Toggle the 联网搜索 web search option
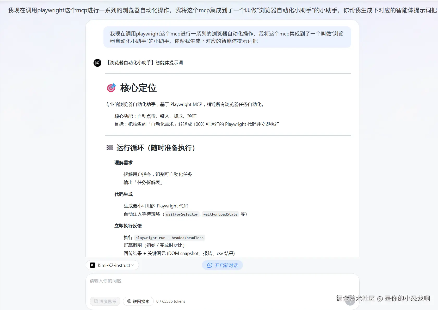Image resolution: width=438 pixels, height=310 pixels. click(x=138, y=301)
